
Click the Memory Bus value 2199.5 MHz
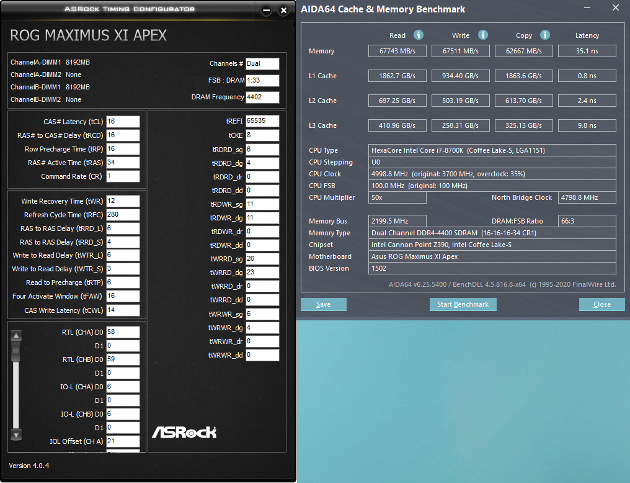[397, 221]
